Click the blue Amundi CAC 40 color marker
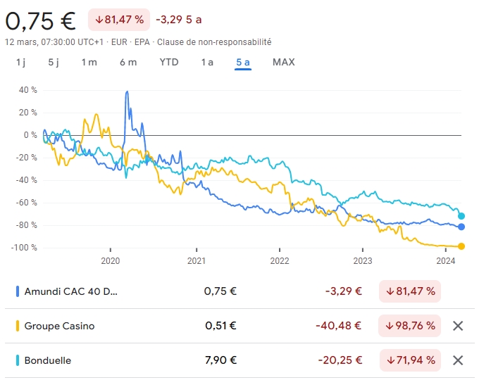491x380 pixels. [17, 291]
